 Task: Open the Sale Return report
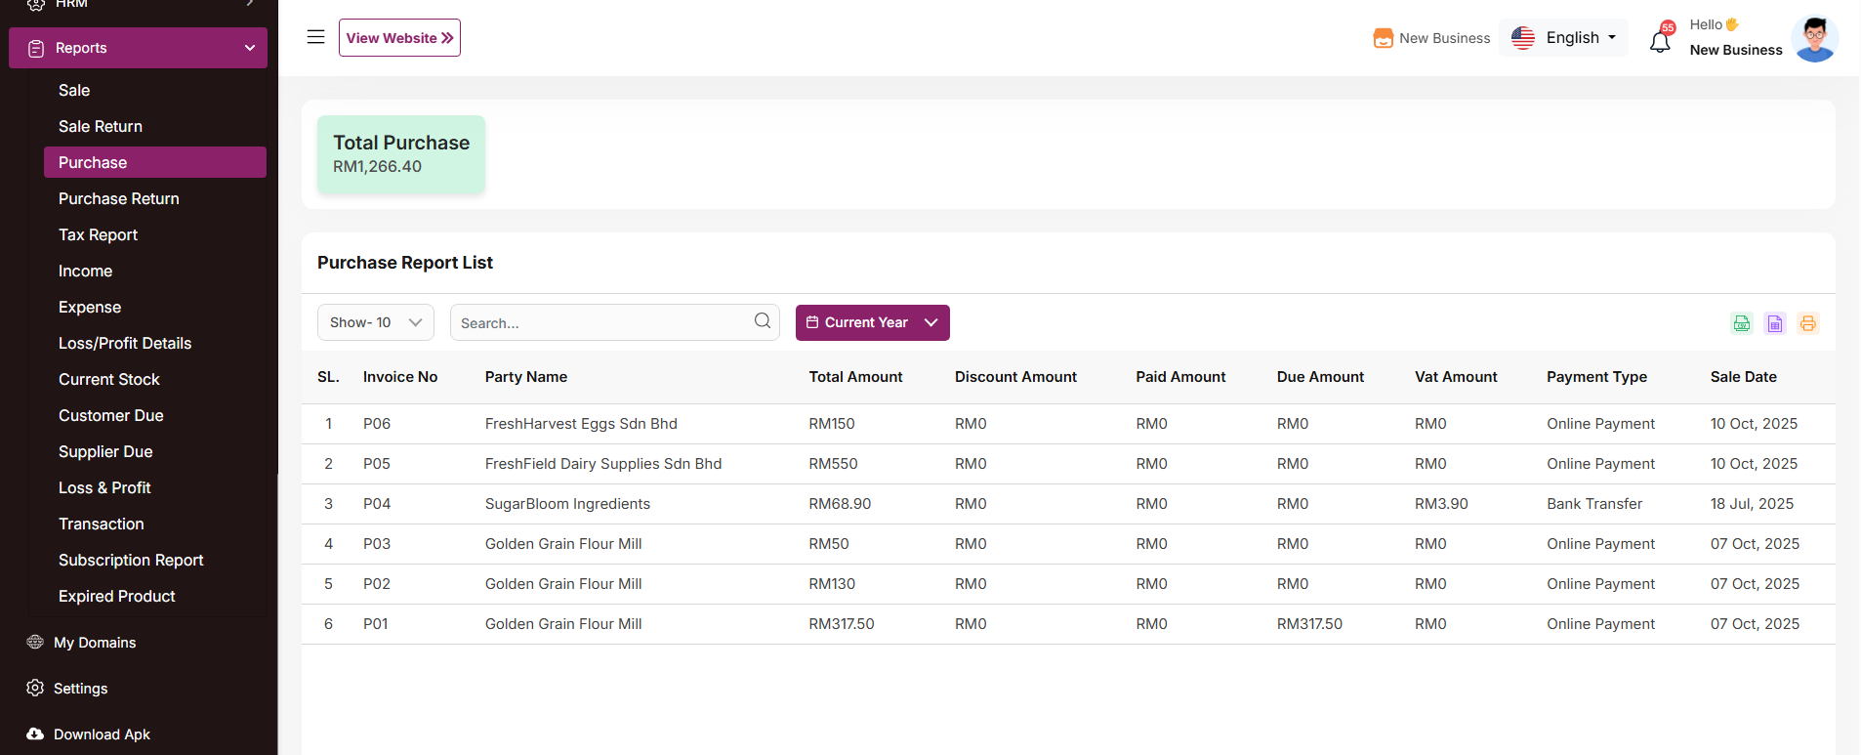pos(101,126)
